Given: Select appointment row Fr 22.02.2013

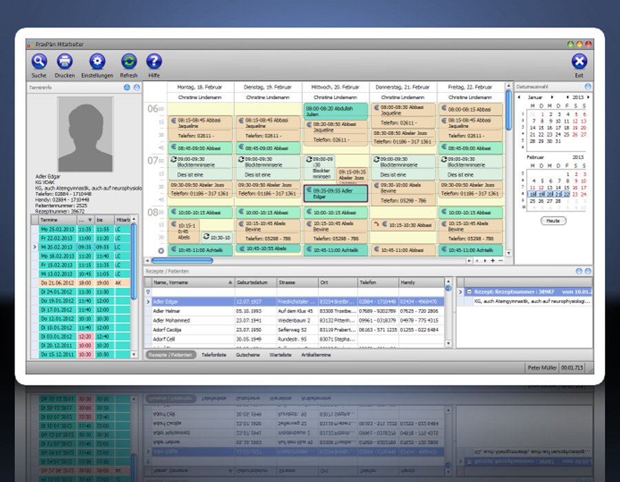Looking at the screenshot, I should (x=81, y=238).
